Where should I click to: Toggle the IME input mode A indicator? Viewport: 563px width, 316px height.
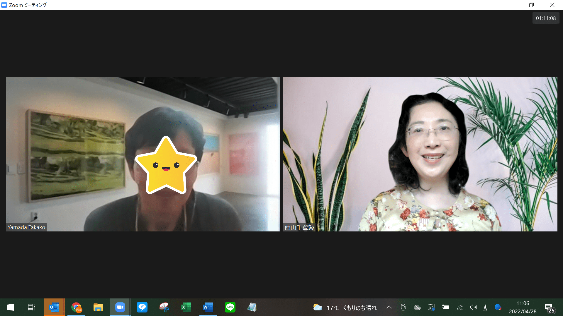pos(485,308)
